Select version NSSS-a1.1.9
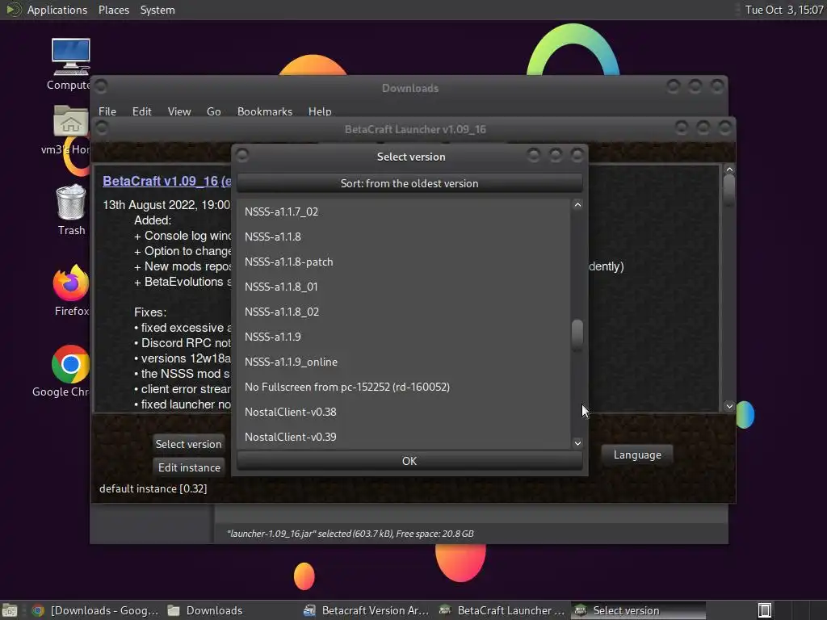The image size is (827, 620). [404, 337]
